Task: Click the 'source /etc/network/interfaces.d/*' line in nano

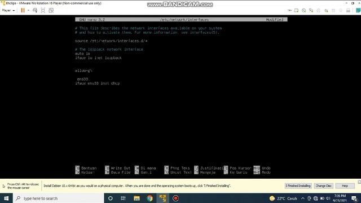Action: point(111,41)
